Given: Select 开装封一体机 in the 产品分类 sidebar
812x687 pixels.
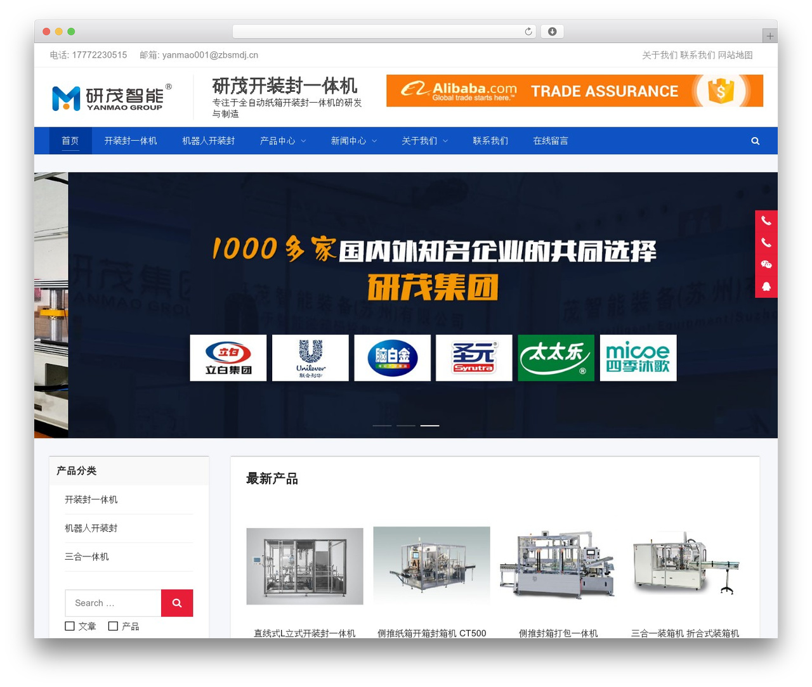Looking at the screenshot, I should click(x=91, y=499).
